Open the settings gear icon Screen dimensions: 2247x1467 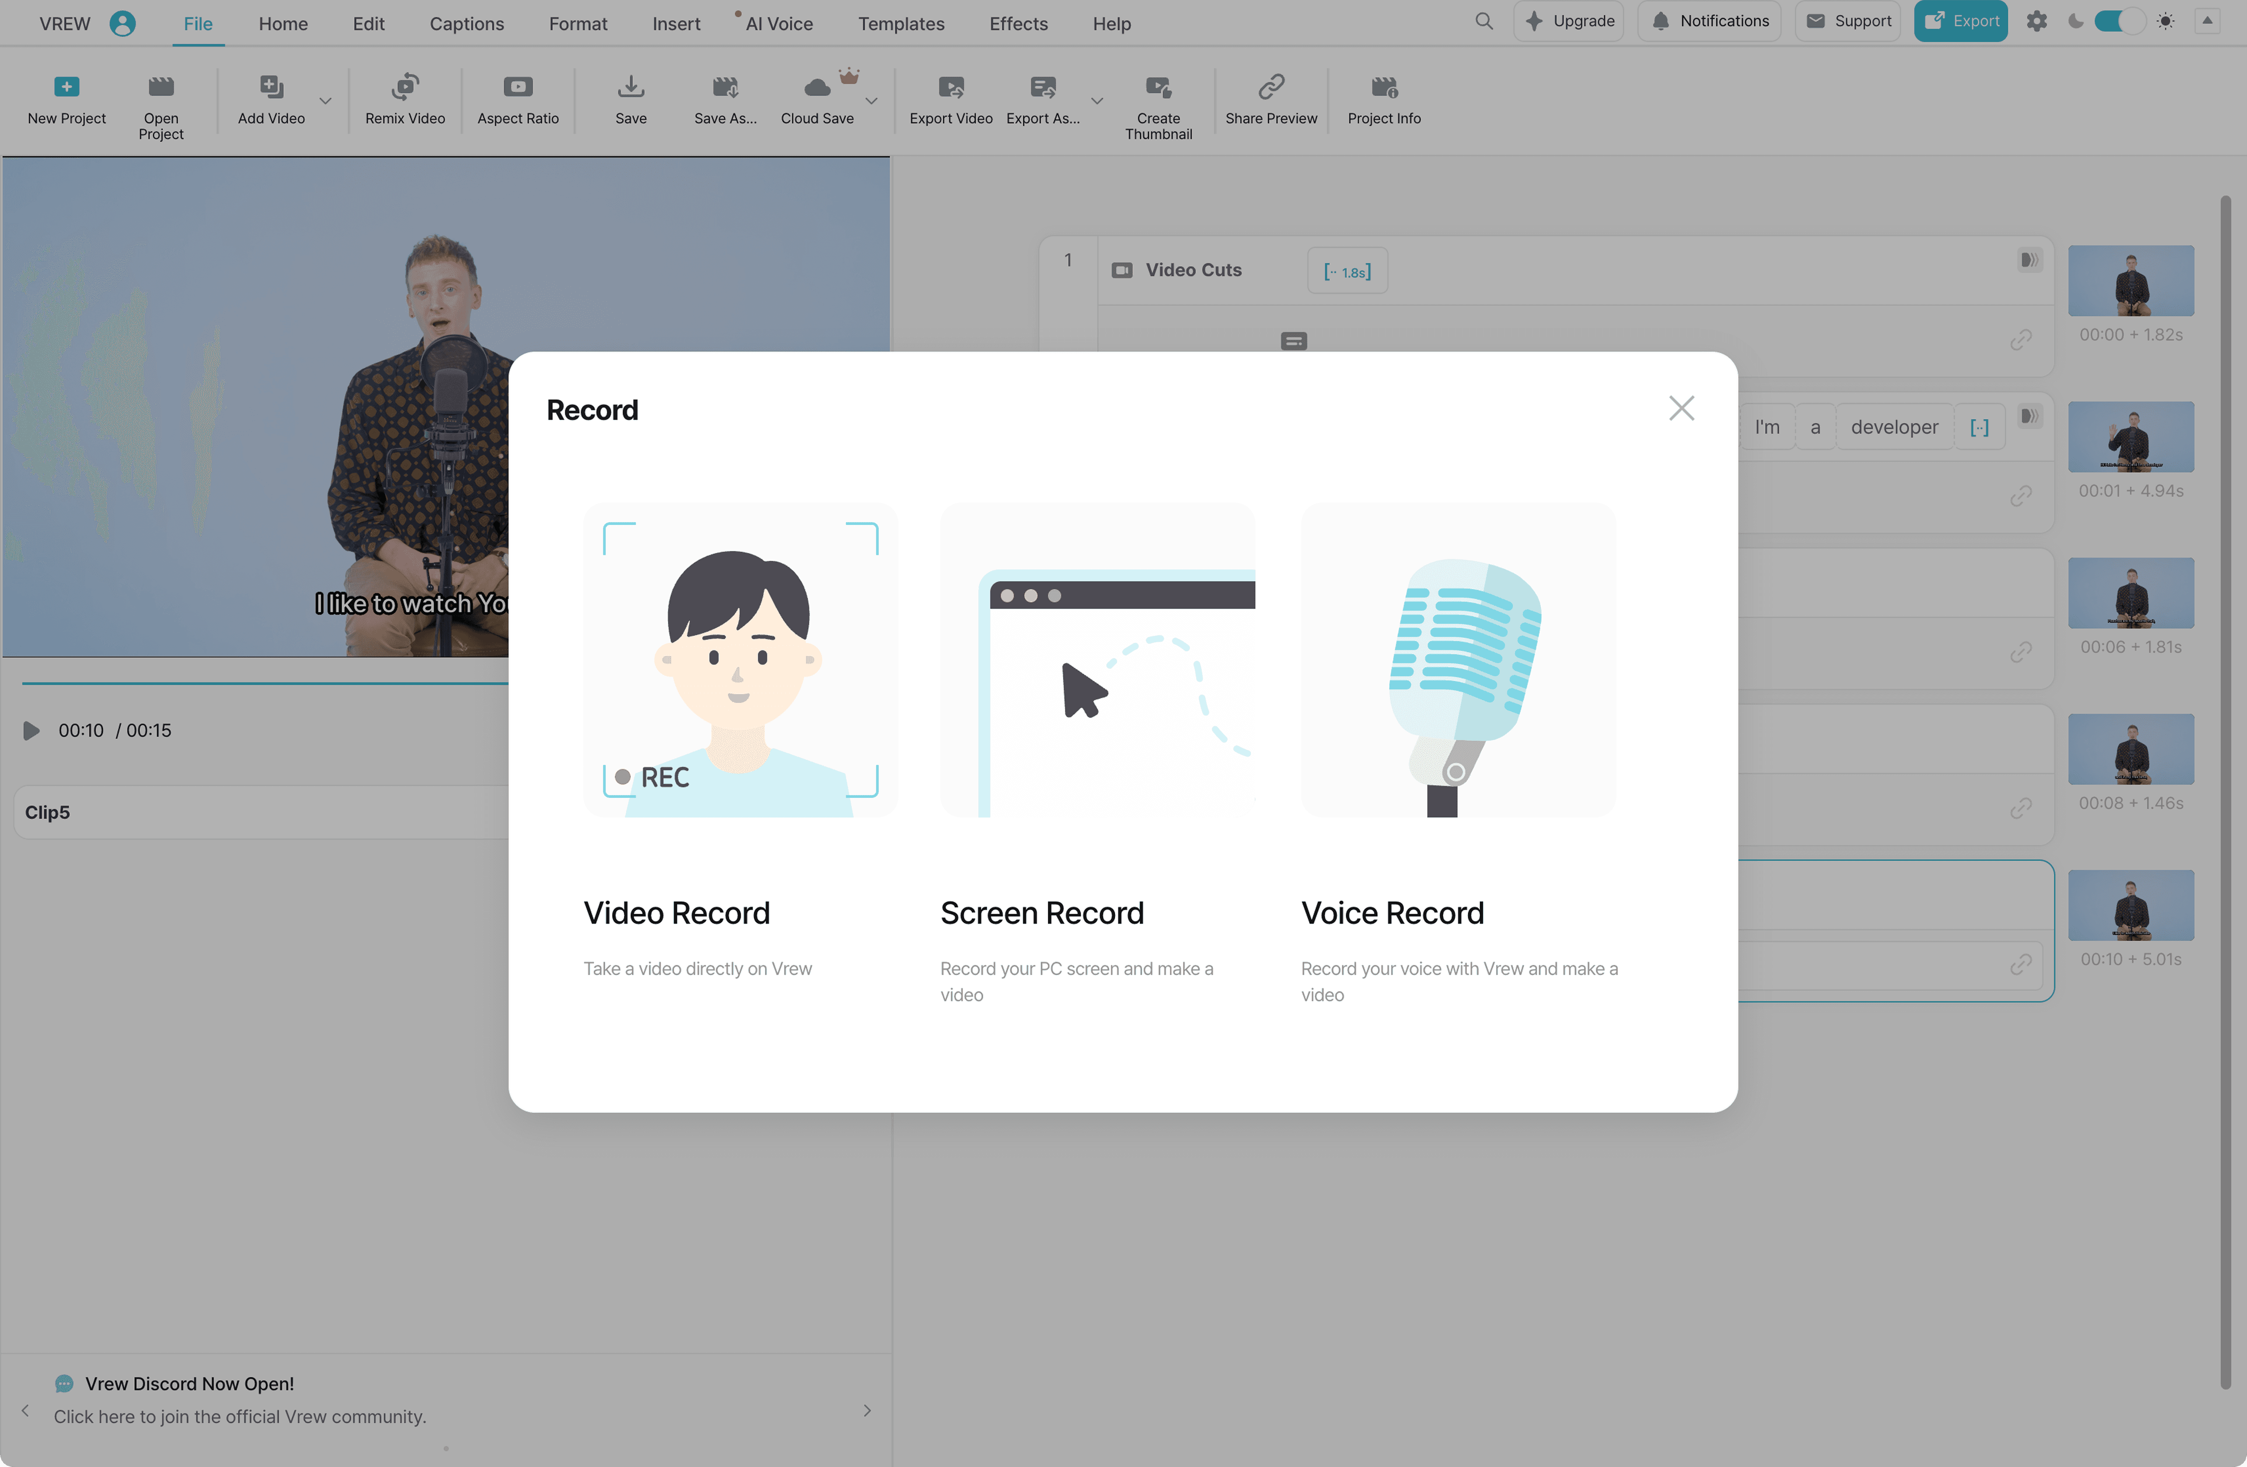point(2036,21)
